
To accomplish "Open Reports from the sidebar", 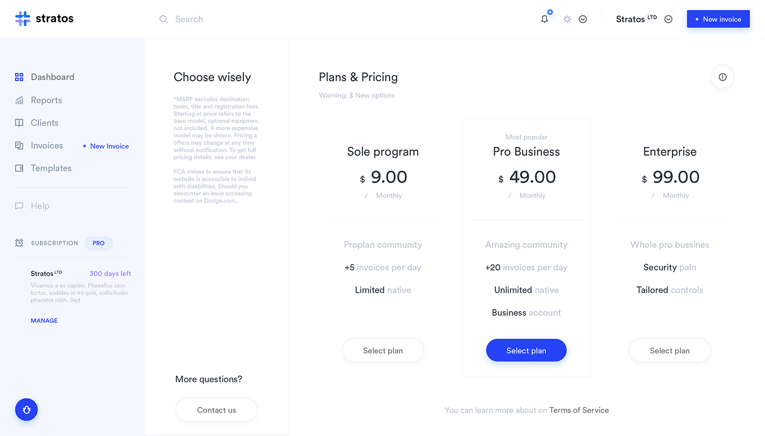I will 46,100.
